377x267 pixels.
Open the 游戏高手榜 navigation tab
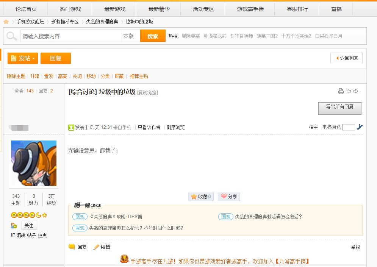pos(250,9)
